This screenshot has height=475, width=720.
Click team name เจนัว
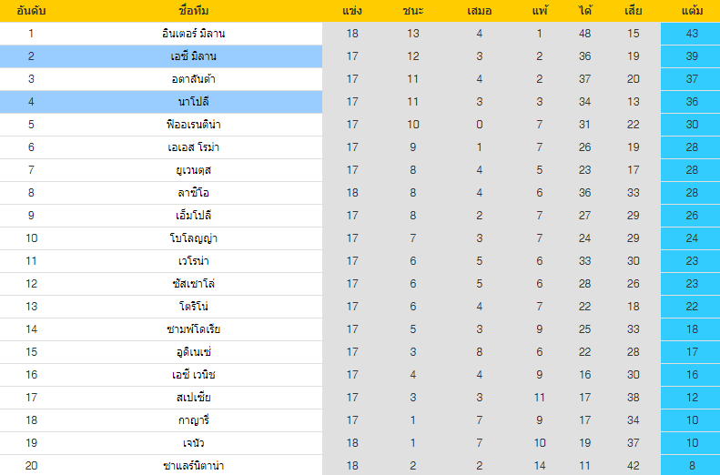click(x=192, y=443)
